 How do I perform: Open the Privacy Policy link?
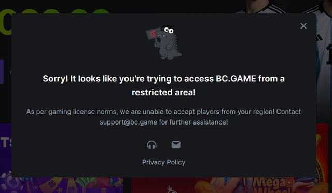(x=164, y=162)
